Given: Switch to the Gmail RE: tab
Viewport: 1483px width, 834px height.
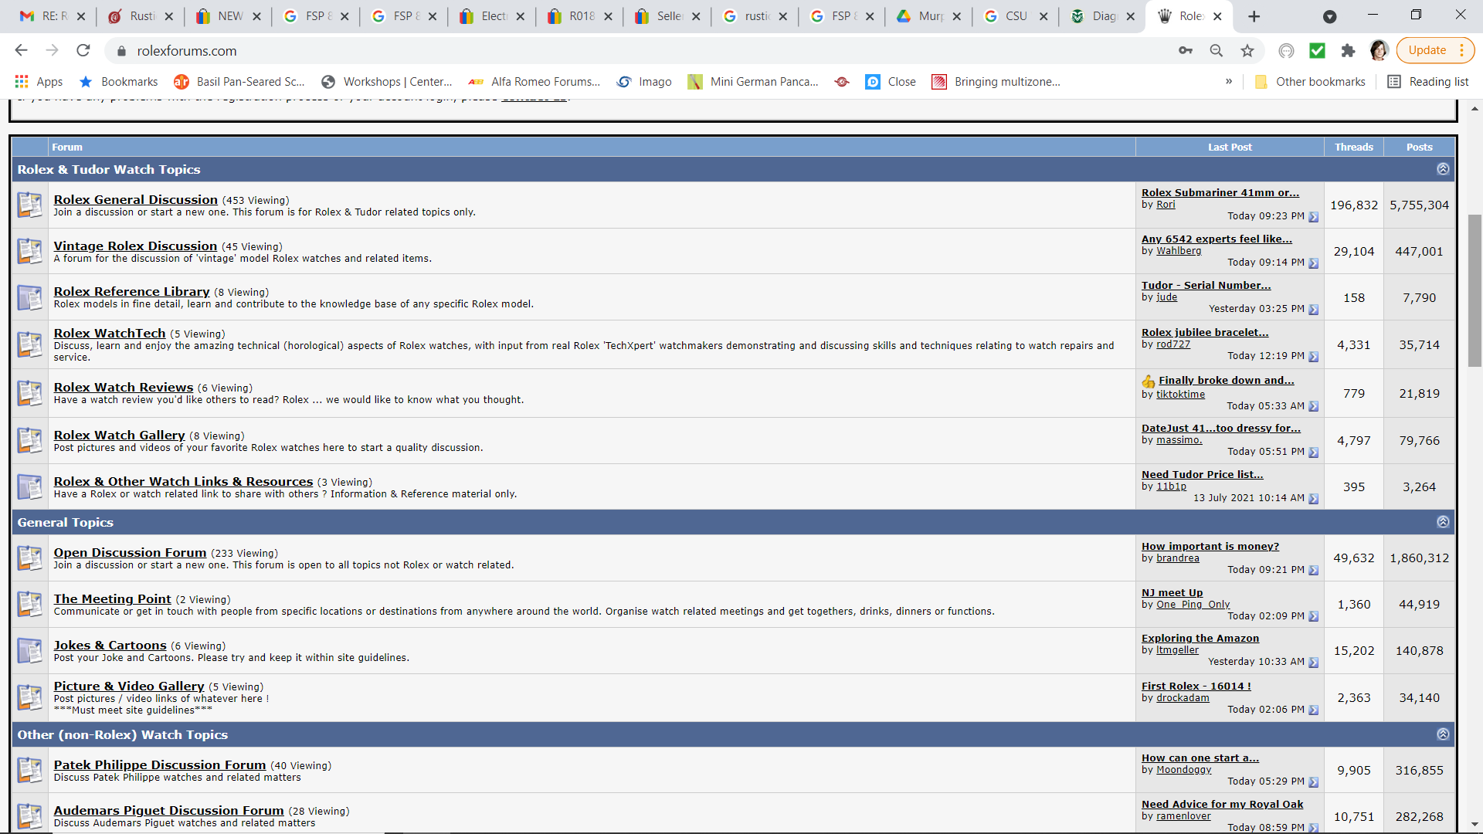Looking at the screenshot, I should click(52, 16).
